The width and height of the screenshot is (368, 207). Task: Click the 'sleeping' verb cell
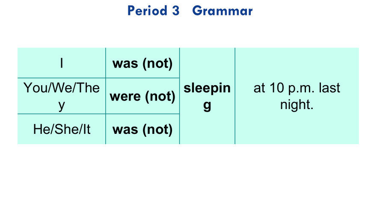pos(207,96)
